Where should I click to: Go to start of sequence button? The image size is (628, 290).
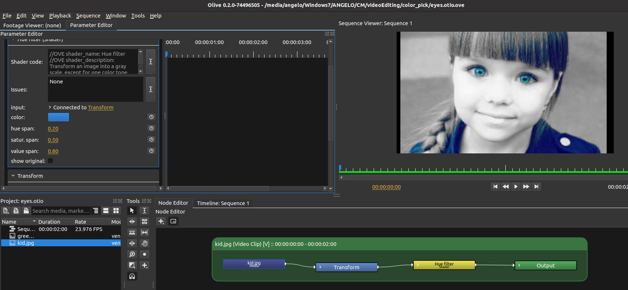[x=495, y=187]
